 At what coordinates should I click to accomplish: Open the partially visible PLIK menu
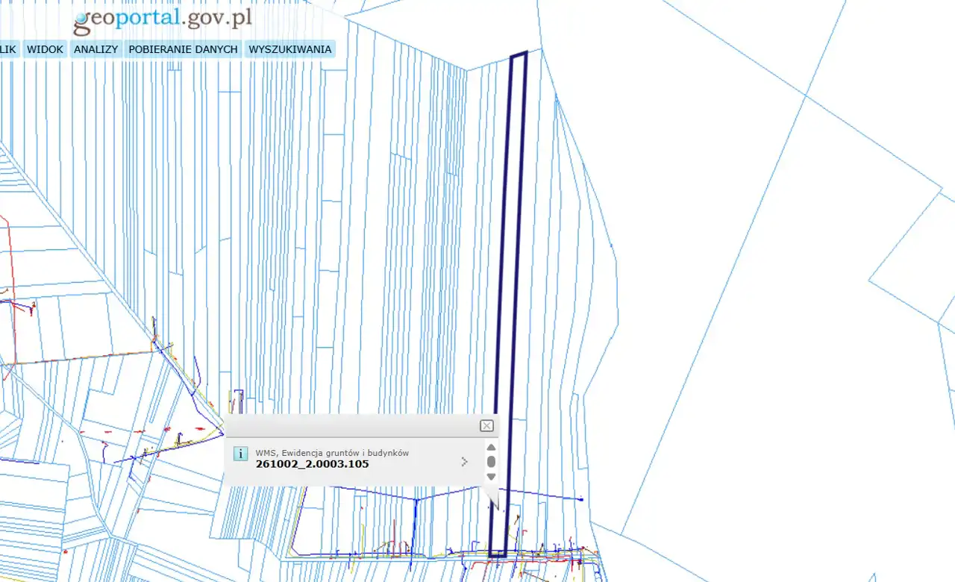click(x=7, y=49)
